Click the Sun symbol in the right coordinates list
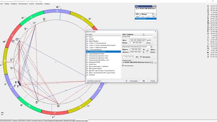The height and width of the screenshot is (122, 217). click(x=208, y=6)
